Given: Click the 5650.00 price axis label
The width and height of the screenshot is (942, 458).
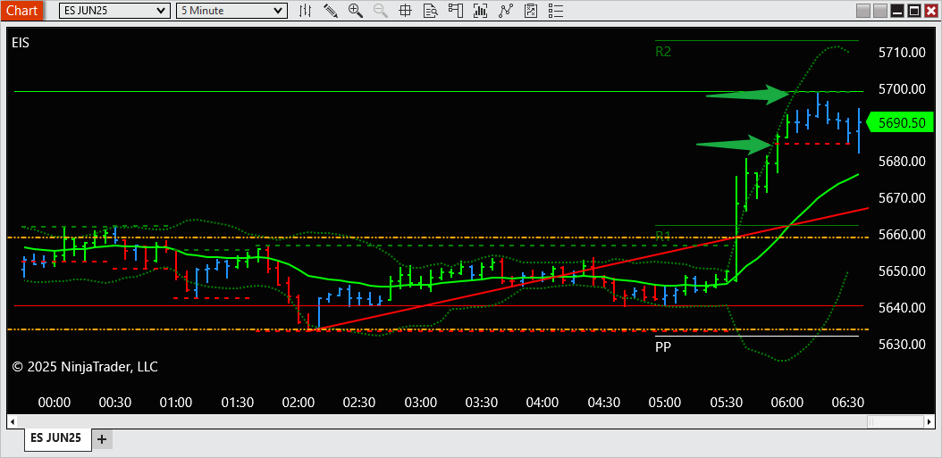Looking at the screenshot, I should pos(903,271).
